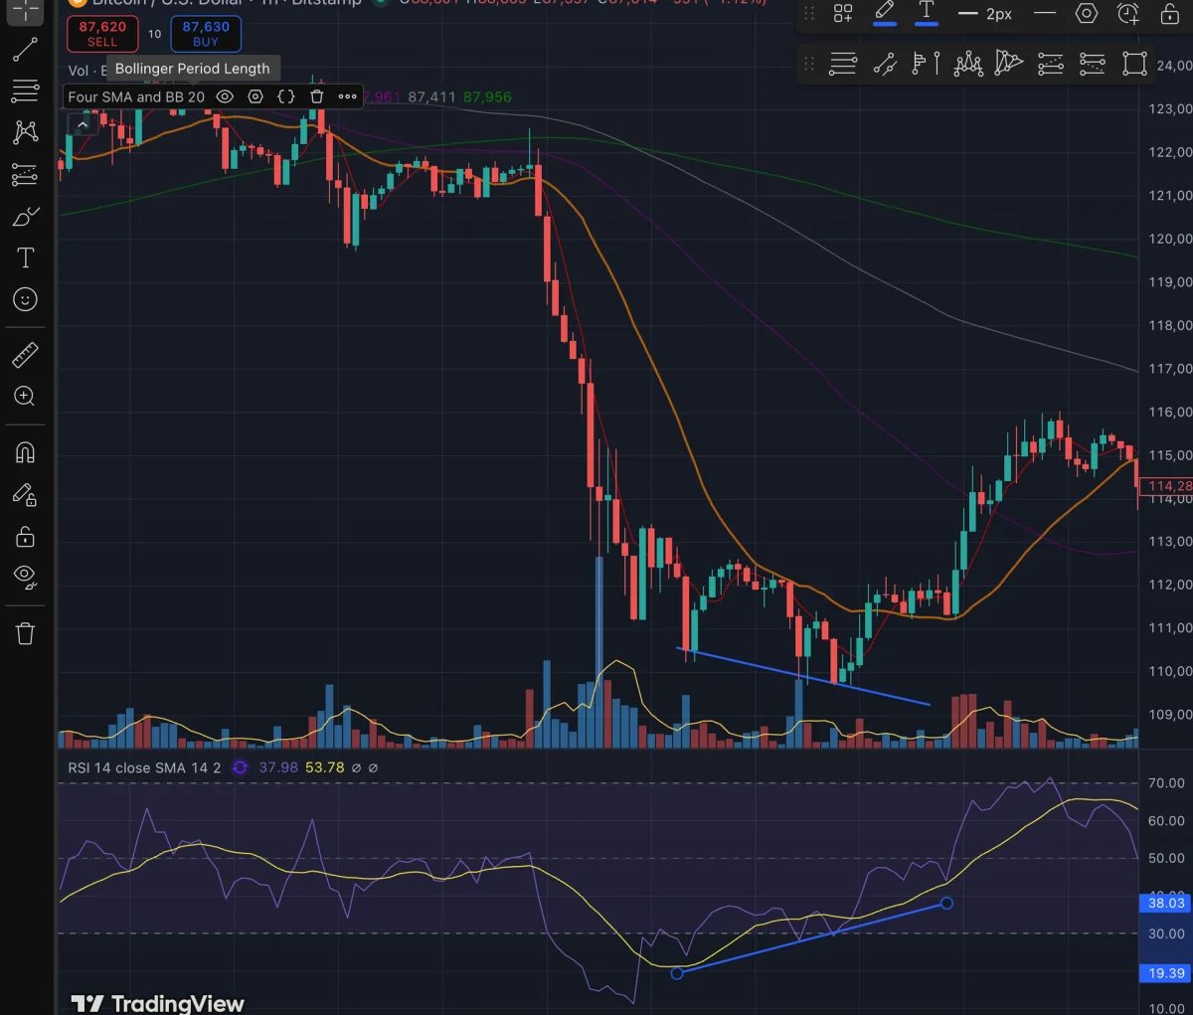Toggle the magnet mode
This screenshot has height=1015, width=1193.
[25, 452]
